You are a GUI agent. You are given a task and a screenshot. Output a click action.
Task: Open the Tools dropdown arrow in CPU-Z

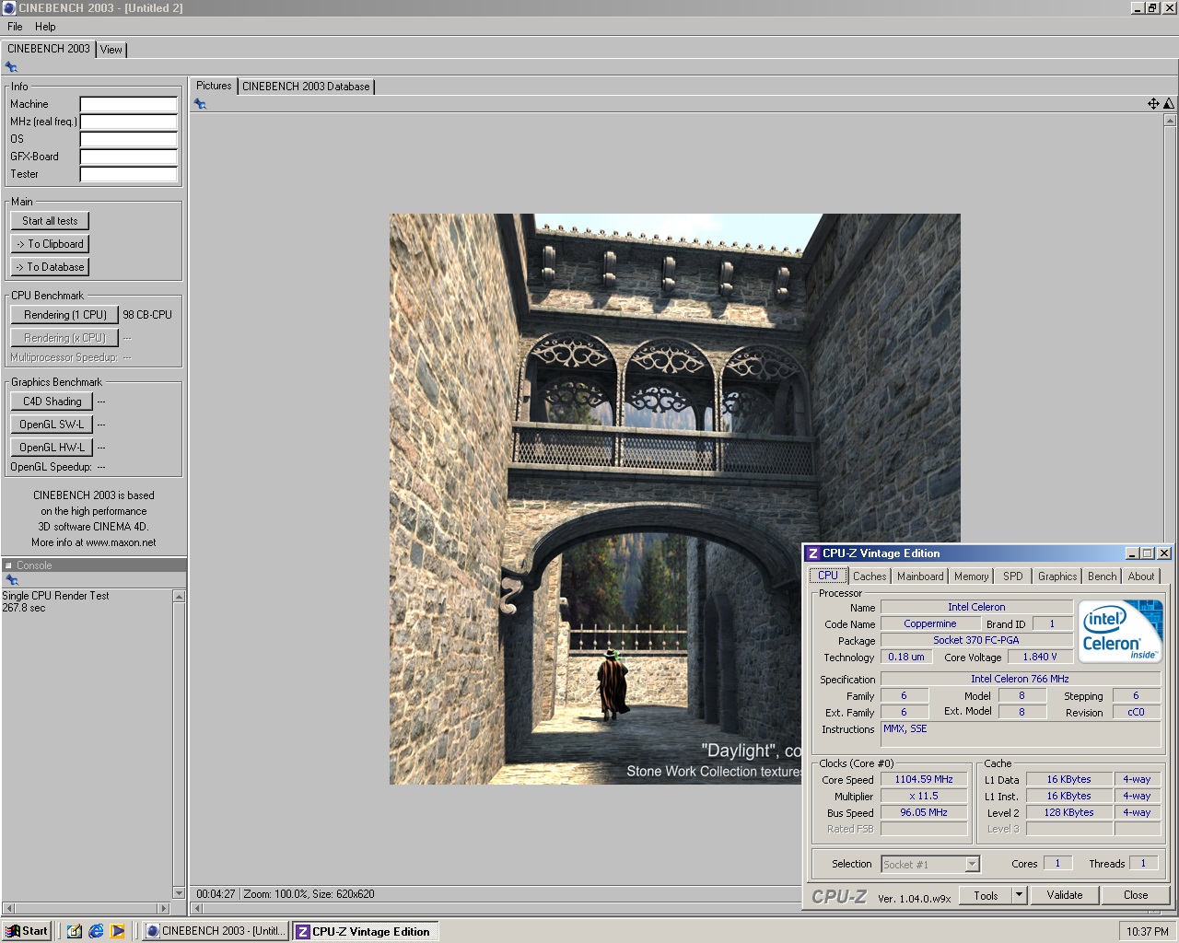click(1019, 895)
